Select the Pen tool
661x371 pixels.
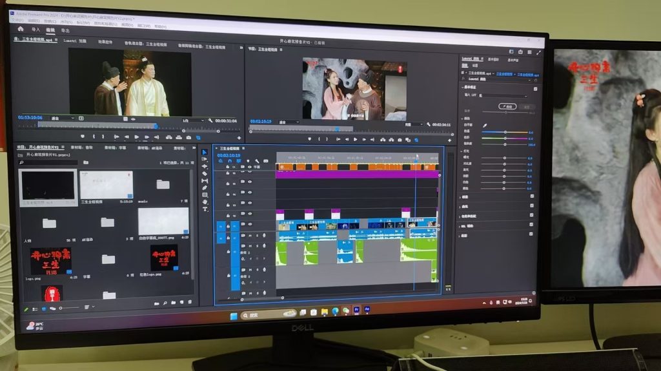tap(205, 188)
